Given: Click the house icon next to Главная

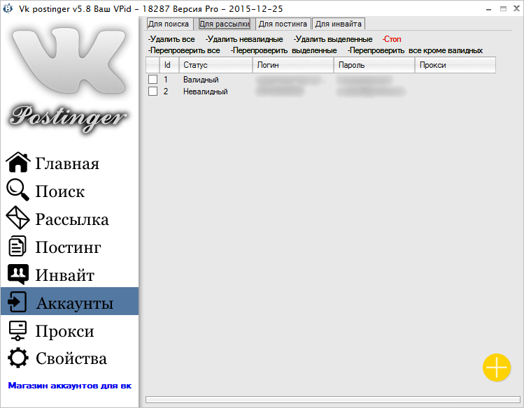Looking at the screenshot, I should click(18, 163).
